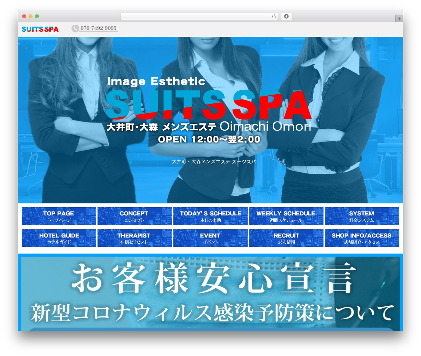This screenshot has height=356, width=421.
Task: Click the browser reload icon
Action: [x=274, y=16]
